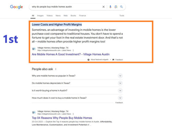Viewport: 172px width, 128px height.
Task: Open the Tools search options
Action: [122, 15]
